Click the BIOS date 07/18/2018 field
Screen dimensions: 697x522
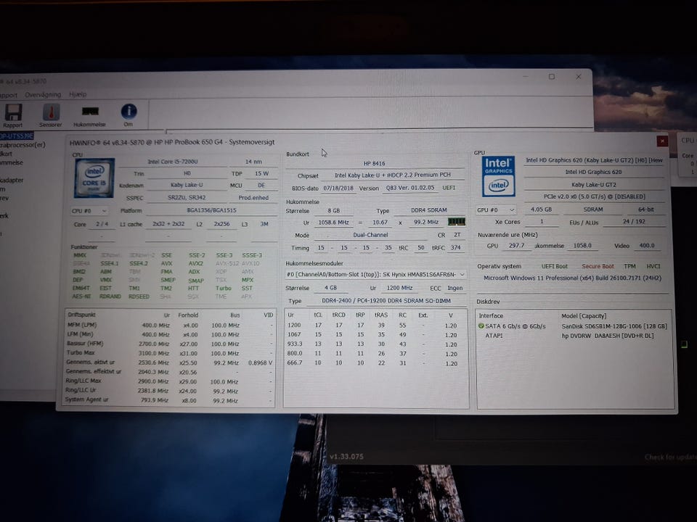[338, 188]
